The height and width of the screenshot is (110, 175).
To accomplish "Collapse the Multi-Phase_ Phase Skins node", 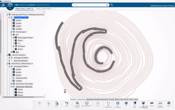I will pos(12,87).
